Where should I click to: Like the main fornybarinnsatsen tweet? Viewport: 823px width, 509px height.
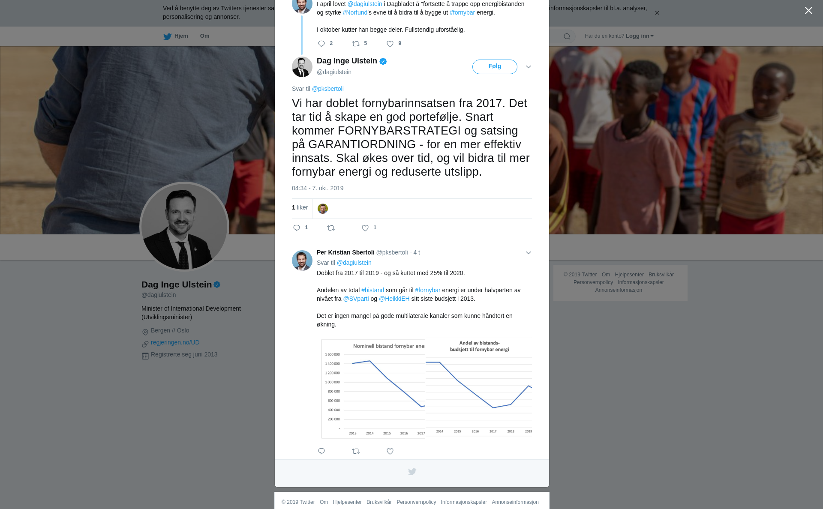[x=365, y=228]
